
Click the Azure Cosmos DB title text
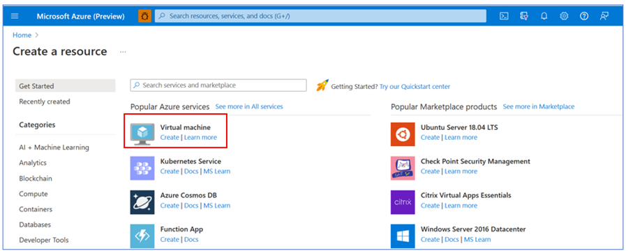point(188,195)
